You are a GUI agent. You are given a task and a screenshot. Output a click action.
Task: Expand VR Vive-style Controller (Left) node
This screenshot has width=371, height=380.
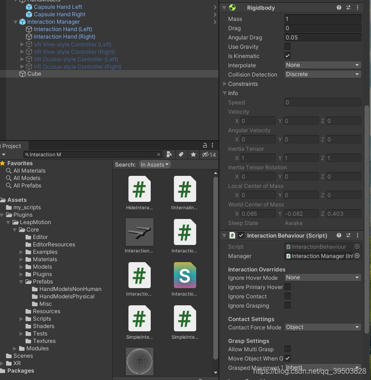coord(22,45)
